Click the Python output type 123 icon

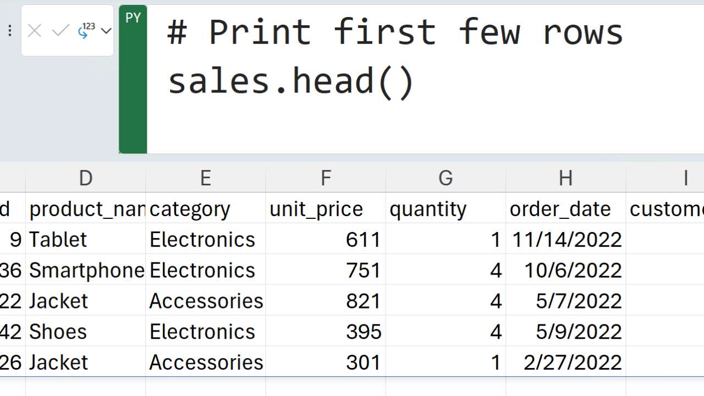tap(86, 31)
